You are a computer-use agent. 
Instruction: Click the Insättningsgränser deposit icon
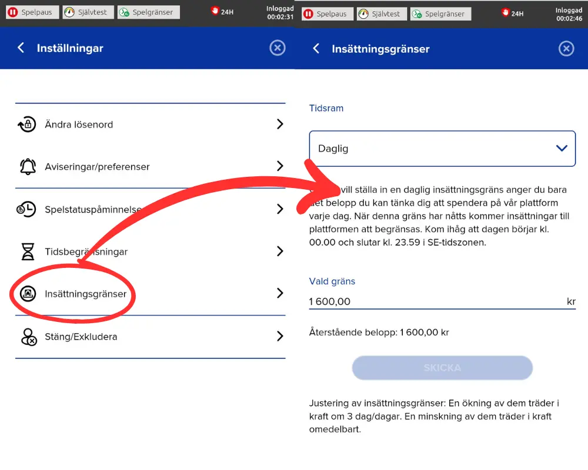(28, 294)
